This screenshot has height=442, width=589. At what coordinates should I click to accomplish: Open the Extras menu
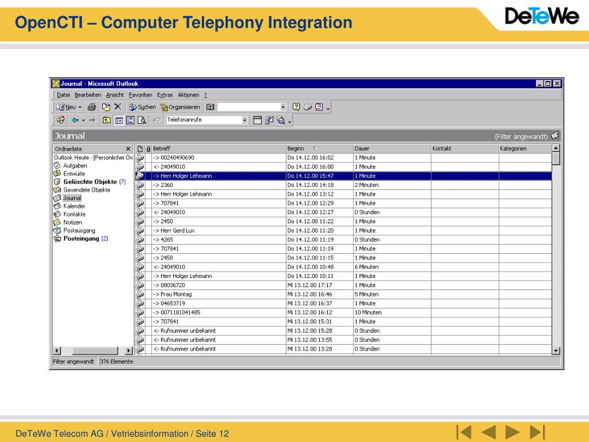click(x=165, y=95)
